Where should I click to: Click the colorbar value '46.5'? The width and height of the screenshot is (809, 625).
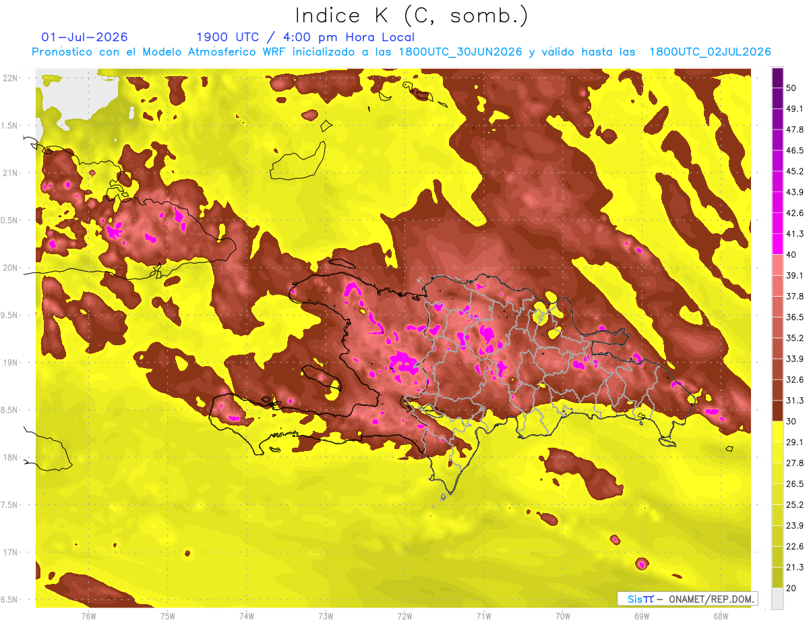[x=795, y=150]
